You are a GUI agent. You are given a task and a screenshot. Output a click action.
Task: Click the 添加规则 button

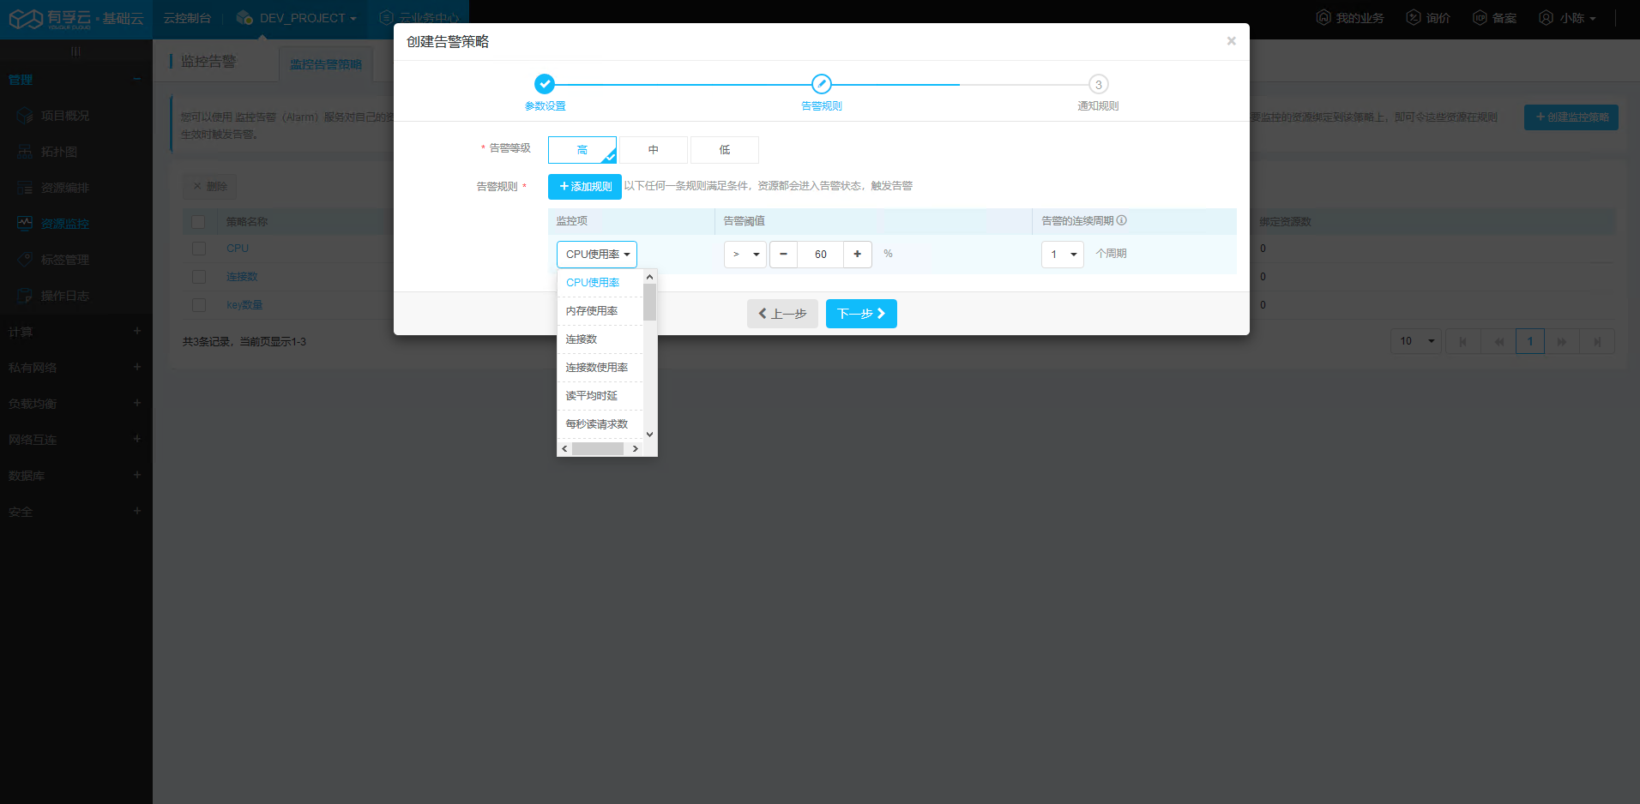click(584, 187)
